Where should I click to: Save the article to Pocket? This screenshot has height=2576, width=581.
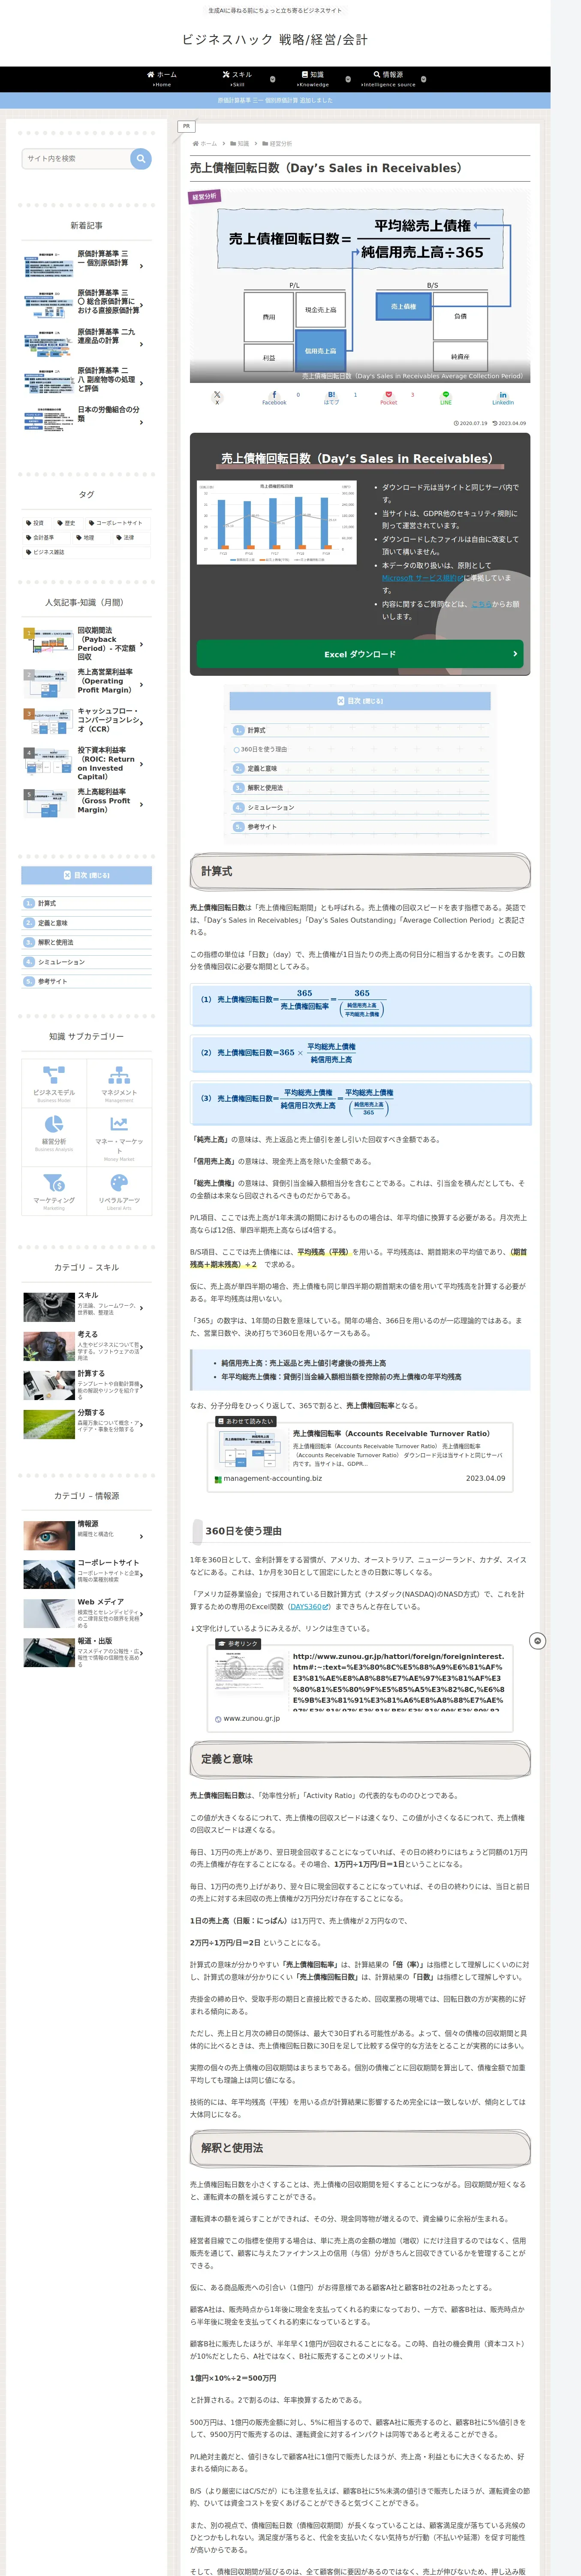pyautogui.click(x=388, y=398)
